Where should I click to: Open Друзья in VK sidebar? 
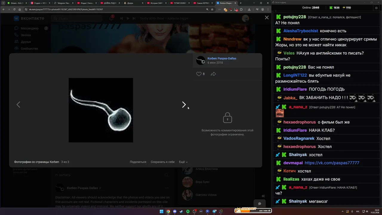[x=26, y=42]
